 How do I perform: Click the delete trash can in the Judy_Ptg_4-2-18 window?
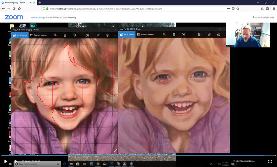coord(174,35)
